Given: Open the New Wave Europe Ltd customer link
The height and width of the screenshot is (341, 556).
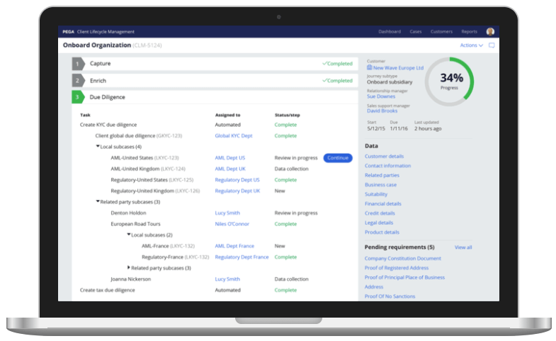Looking at the screenshot, I should [x=398, y=68].
